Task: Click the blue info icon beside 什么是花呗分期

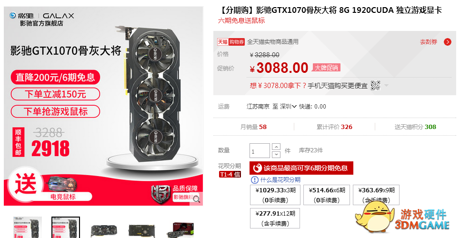Action: click(254, 179)
